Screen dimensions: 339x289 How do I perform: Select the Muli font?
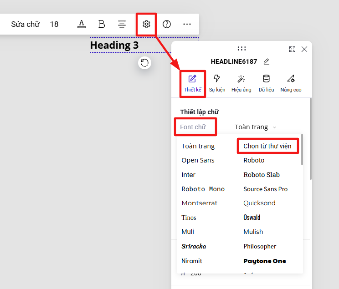pyautogui.click(x=188, y=232)
